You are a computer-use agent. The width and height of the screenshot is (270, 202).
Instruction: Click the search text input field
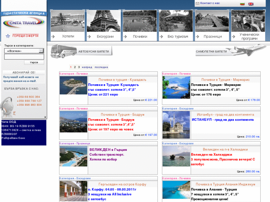[24, 57]
